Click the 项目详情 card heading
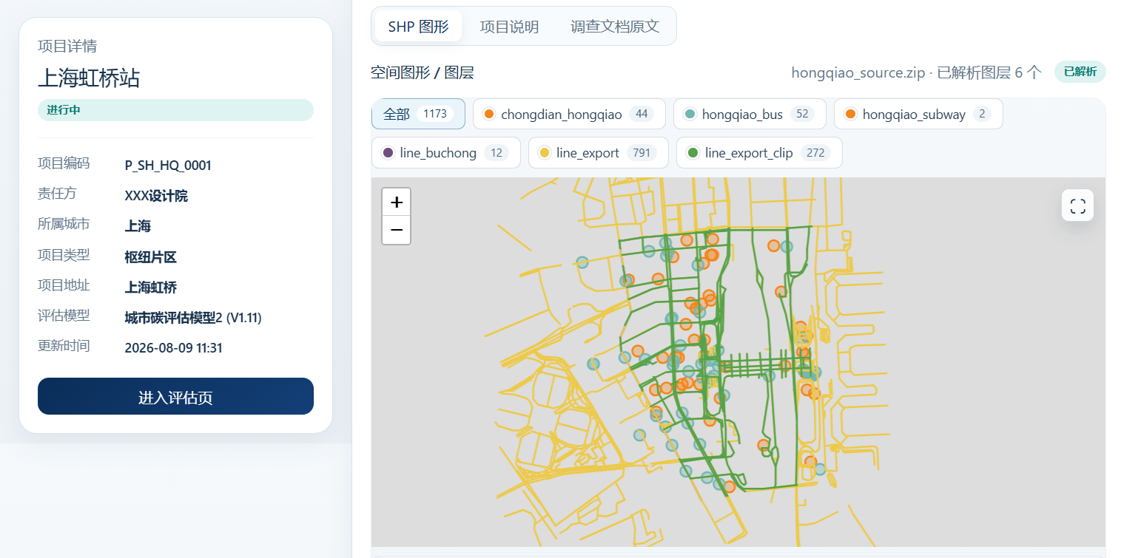This screenshot has width=1121, height=558. tap(67, 46)
